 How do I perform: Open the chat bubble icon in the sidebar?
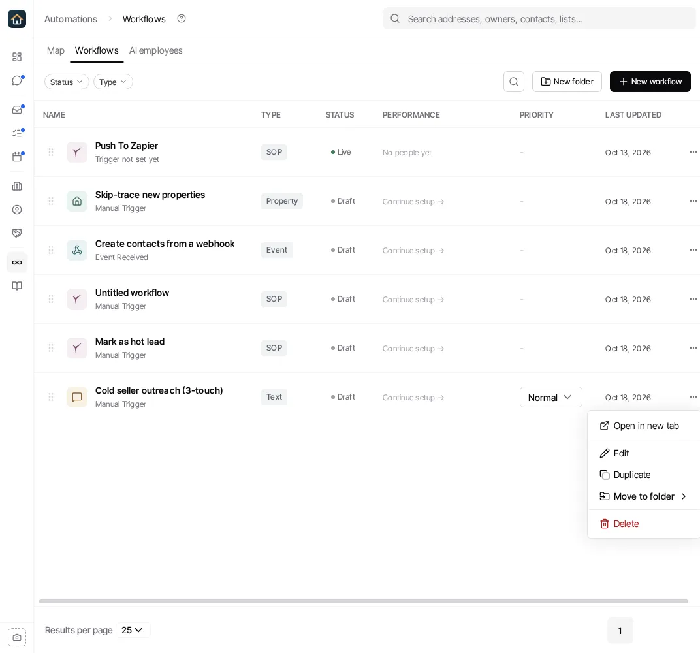[x=17, y=80]
